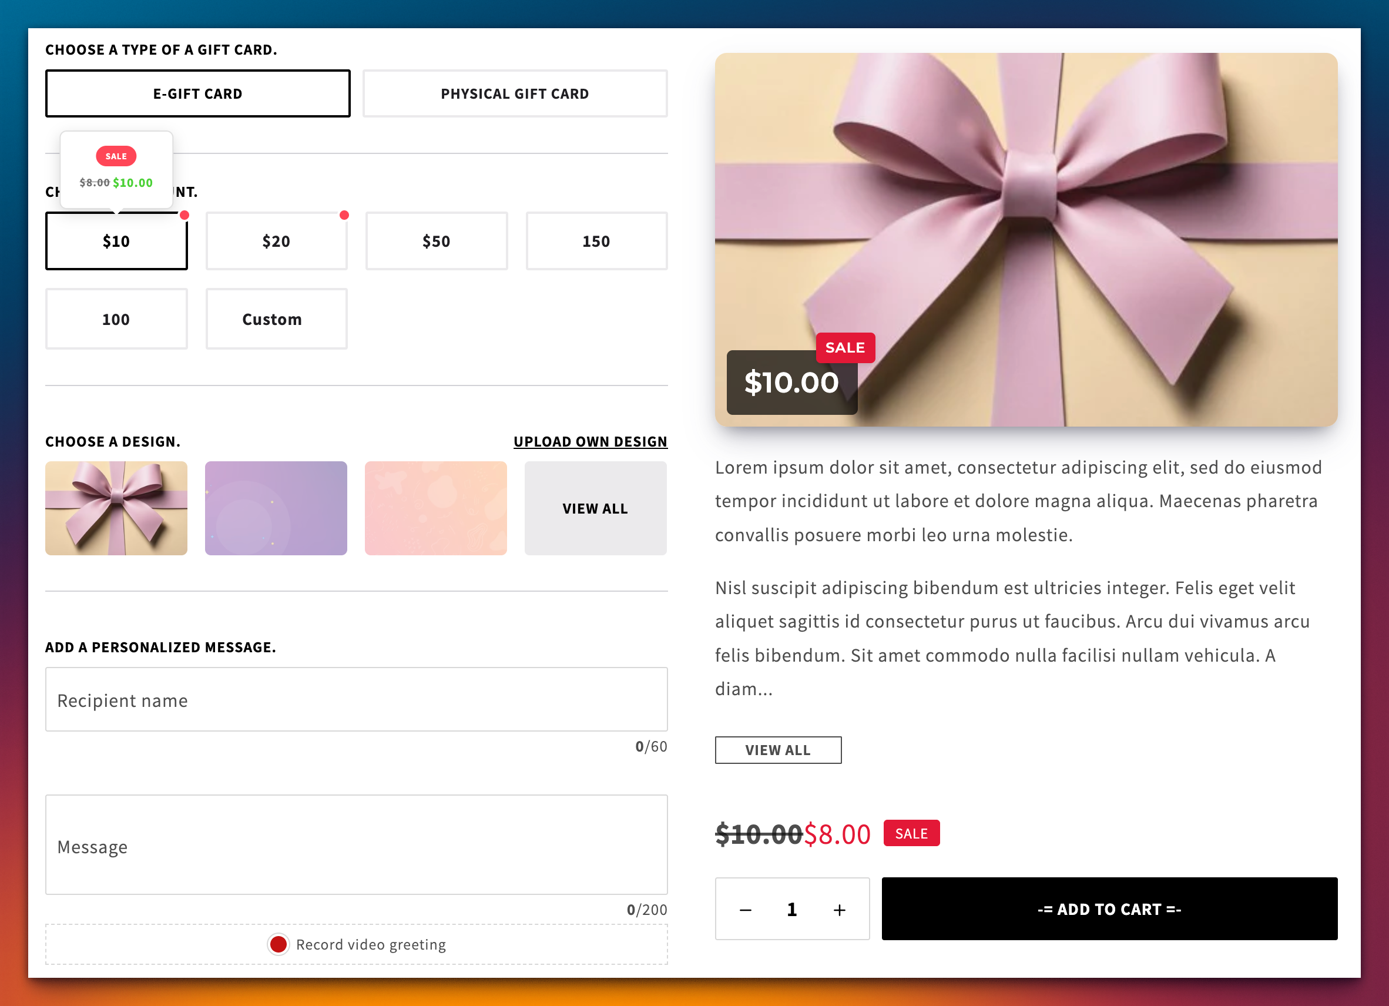Screen dimensions: 1389x1006
Task: Click UPLOAD OWN DESIGN link
Action: [x=591, y=441]
